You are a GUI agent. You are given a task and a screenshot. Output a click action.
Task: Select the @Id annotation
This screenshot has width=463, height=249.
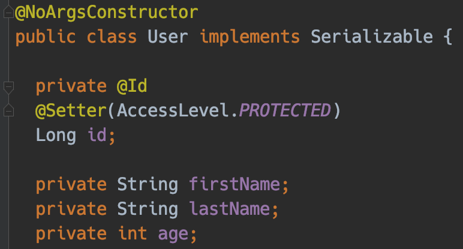point(132,86)
